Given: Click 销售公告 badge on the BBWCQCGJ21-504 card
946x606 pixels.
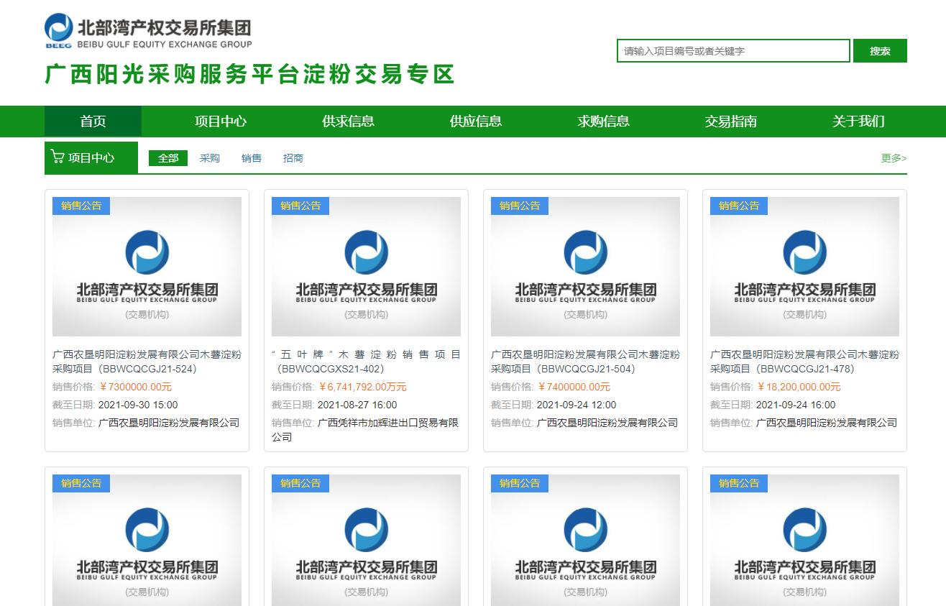Looking at the screenshot, I should tap(520, 206).
